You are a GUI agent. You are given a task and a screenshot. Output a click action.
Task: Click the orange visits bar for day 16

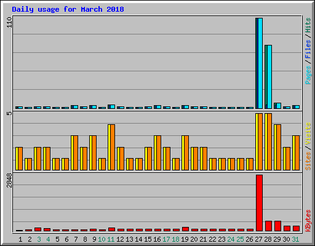[159, 153]
